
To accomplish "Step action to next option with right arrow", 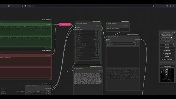I will click(138, 43).
